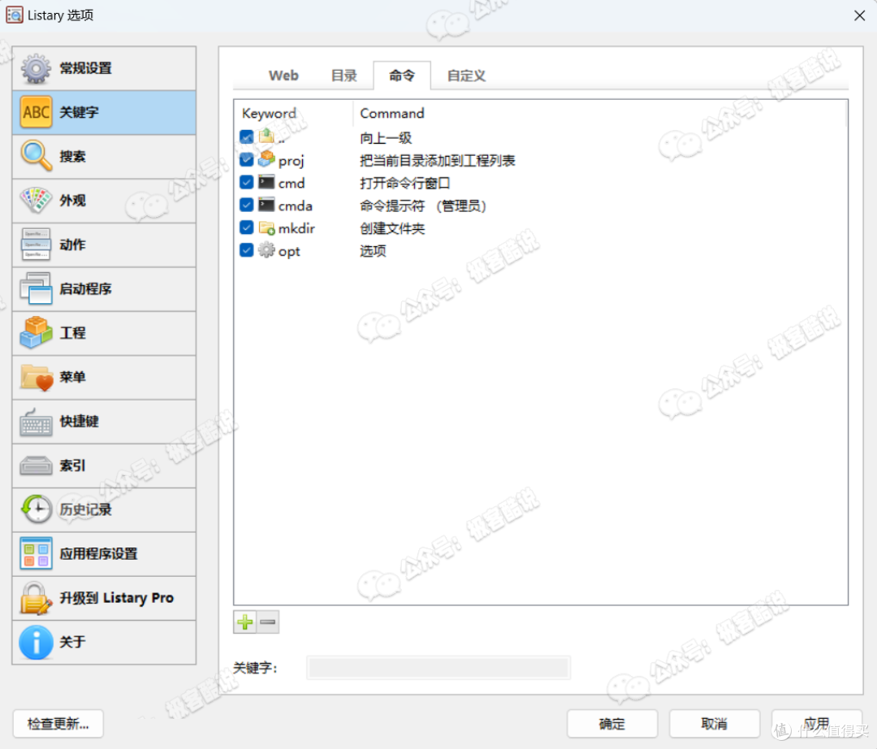877x749 pixels.
Task: Open the 应用程序设置 grid icon
Action: (x=36, y=553)
